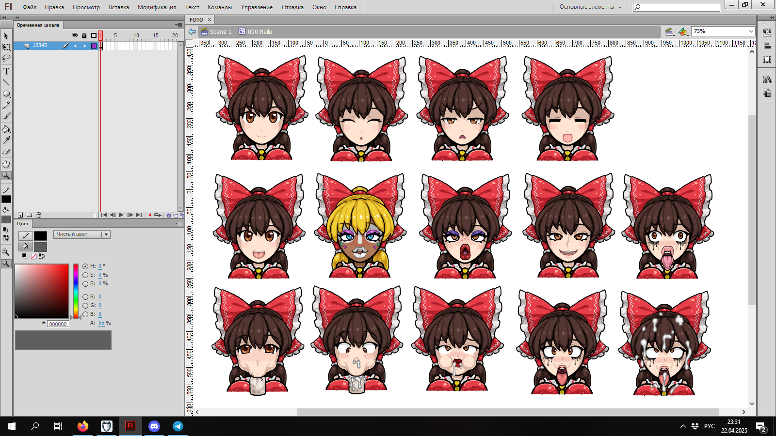Select the Pencil tool
The height and width of the screenshot is (436, 776).
6,105
